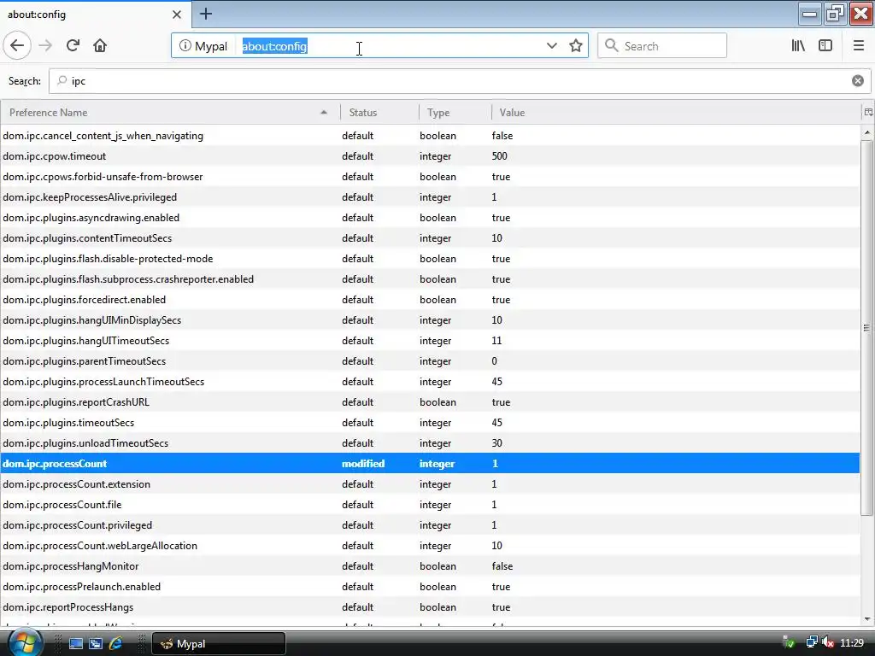Select dom.ipc.plugins.timeoutSecs preference
875x656 pixels.
pos(430,423)
